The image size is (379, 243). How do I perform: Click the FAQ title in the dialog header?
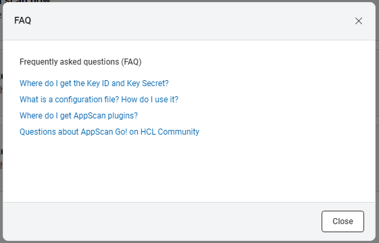click(x=23, y=20)
